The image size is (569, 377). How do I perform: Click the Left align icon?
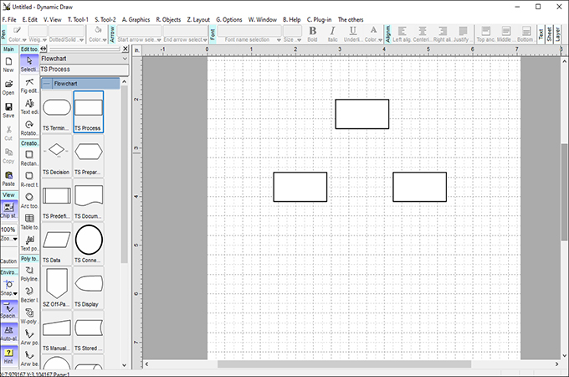pyautogui.click(x=402, y=34)
